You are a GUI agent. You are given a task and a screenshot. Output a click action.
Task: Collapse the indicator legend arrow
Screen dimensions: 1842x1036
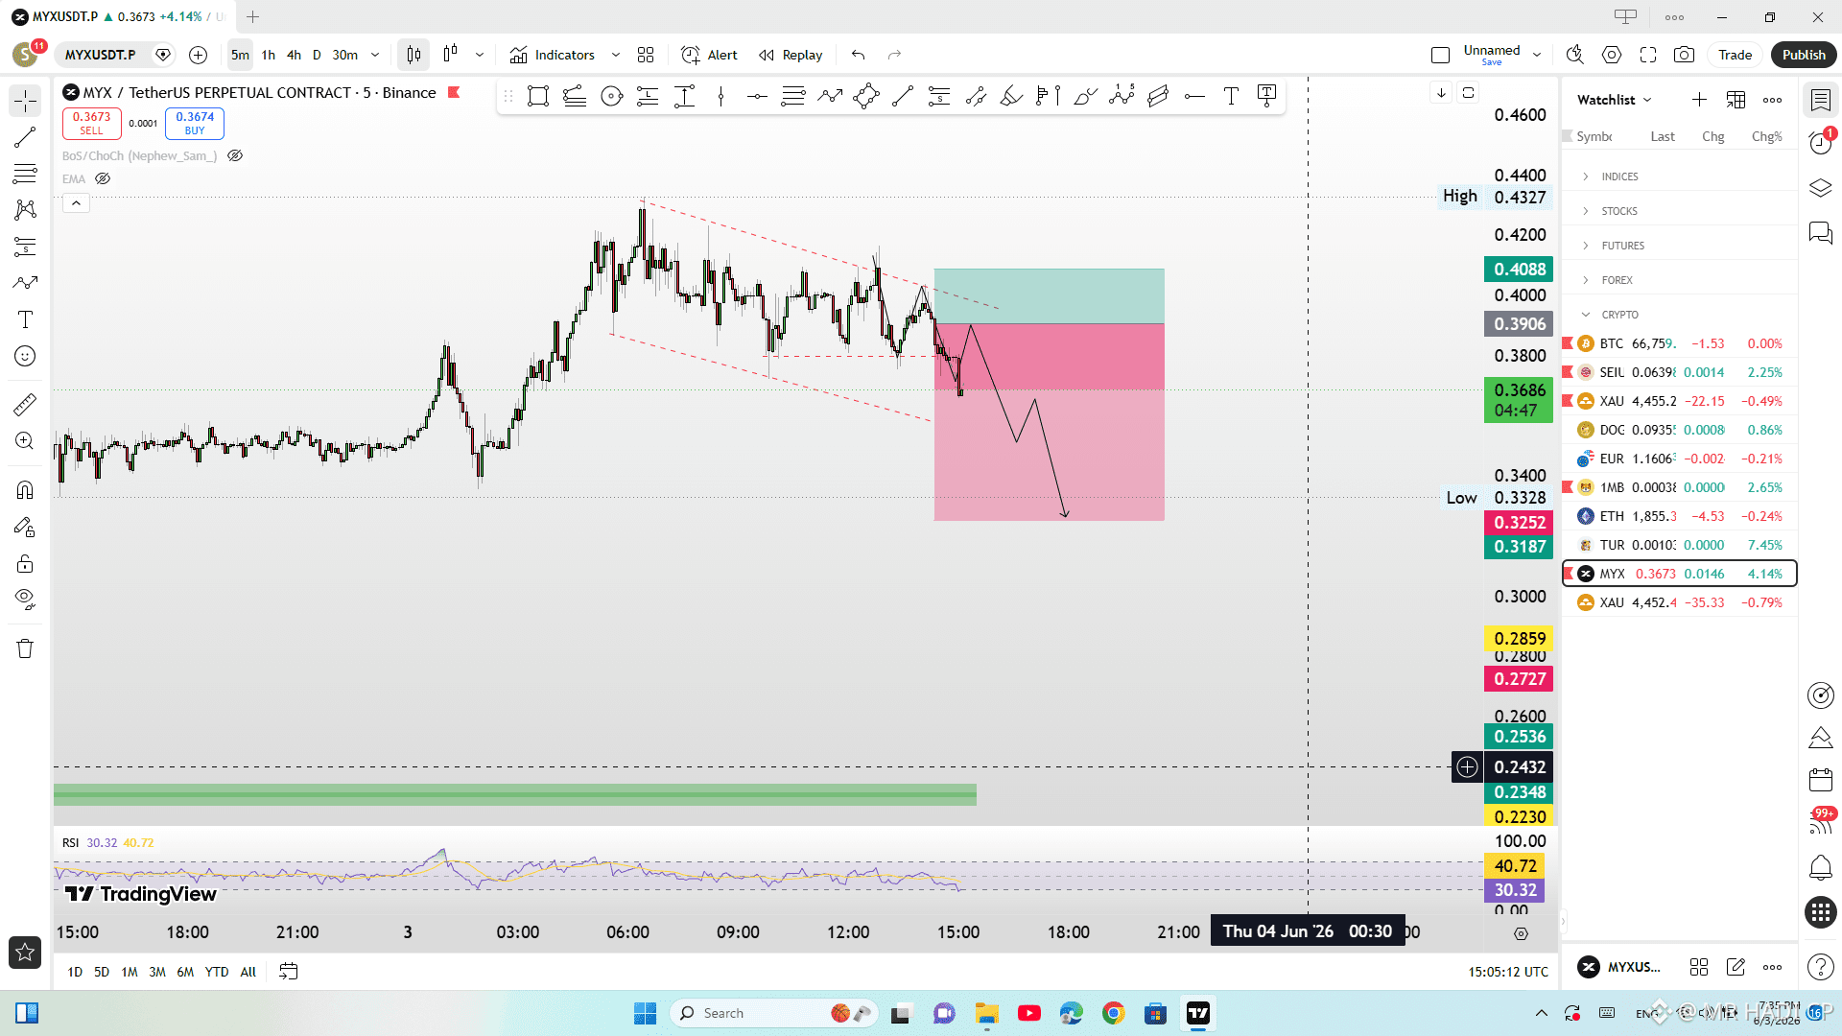(x=76, y=202)
